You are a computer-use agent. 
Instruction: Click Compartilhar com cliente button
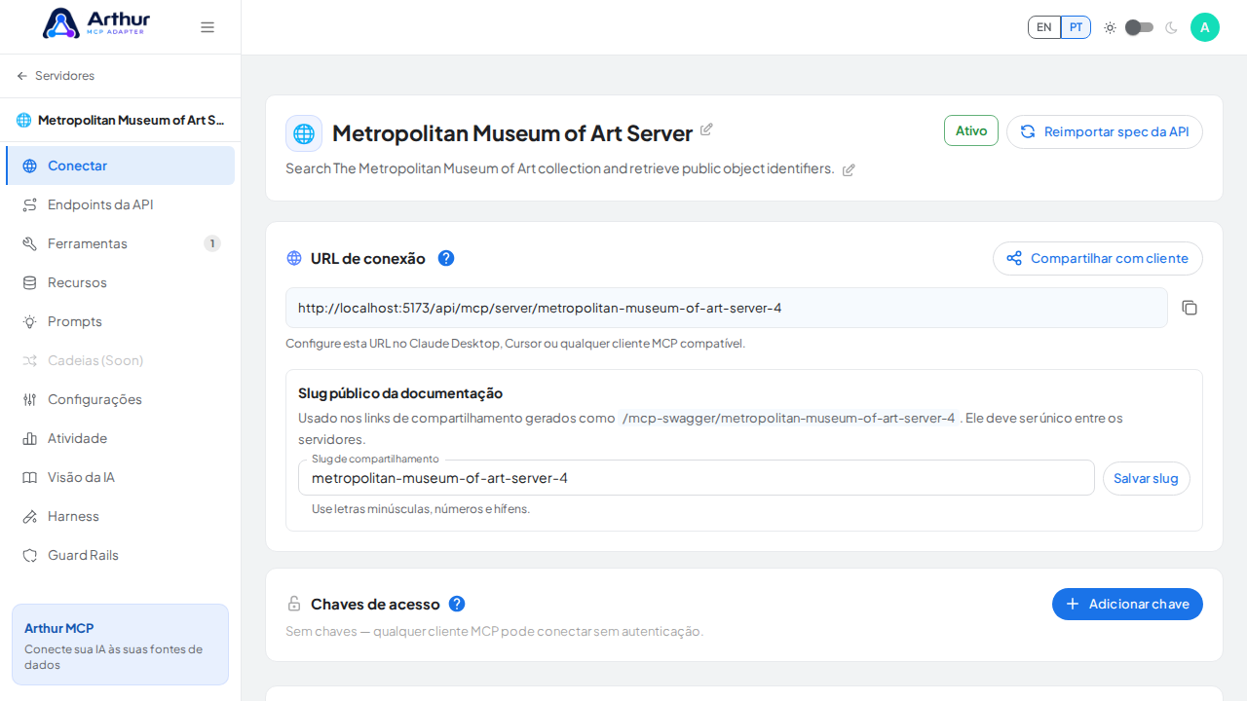click(x=1098, y=258)
